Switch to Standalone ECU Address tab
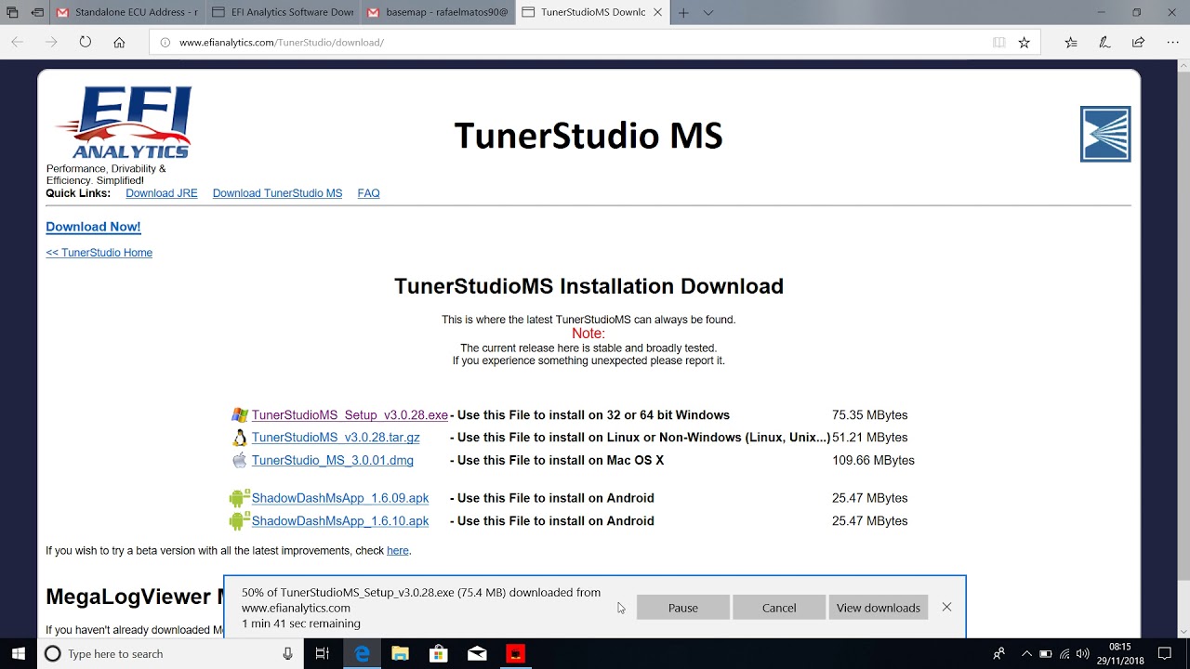Viewport: 1190px width, 669px height. (x=126, y=12)
